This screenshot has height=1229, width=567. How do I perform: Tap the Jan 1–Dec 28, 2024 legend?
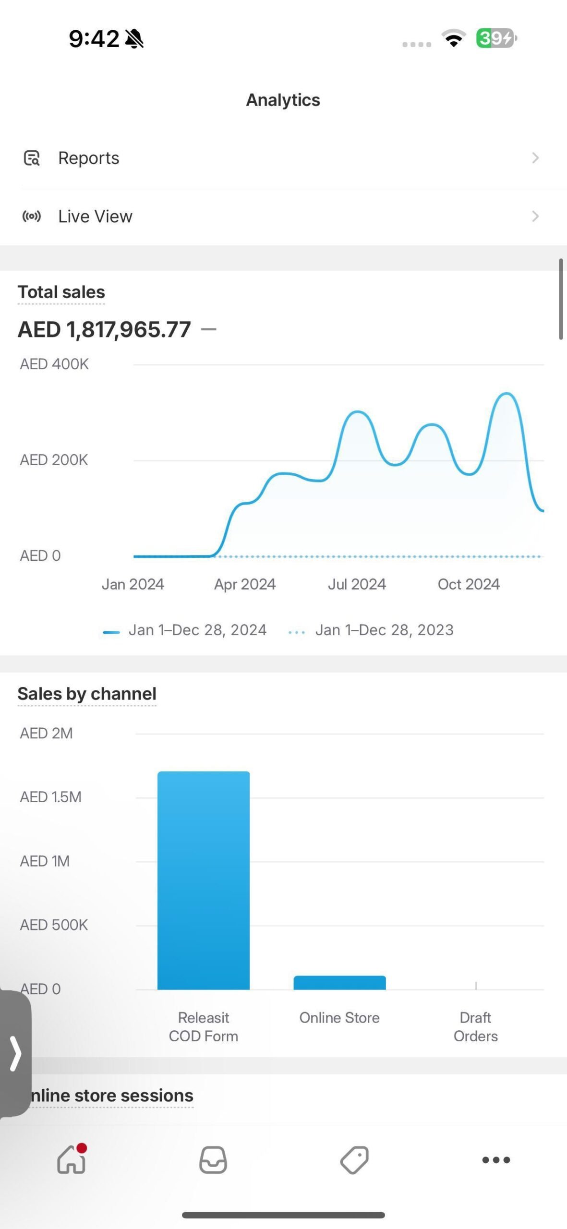tap(185, 630)
